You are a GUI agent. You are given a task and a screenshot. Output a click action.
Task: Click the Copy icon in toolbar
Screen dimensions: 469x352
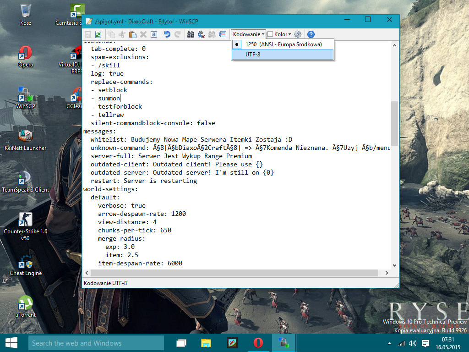[x=112, y=34]
